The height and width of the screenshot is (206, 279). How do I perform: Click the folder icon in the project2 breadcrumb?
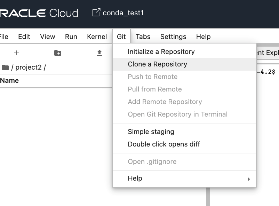click(x=5, y=68)
